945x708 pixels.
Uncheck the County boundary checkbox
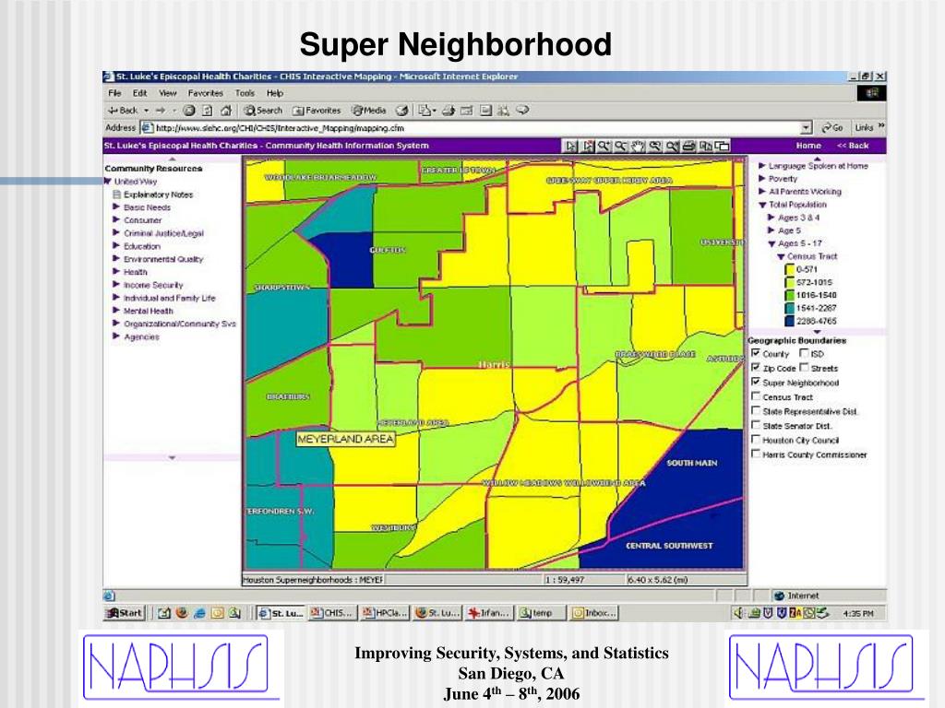tap(755, 353)
